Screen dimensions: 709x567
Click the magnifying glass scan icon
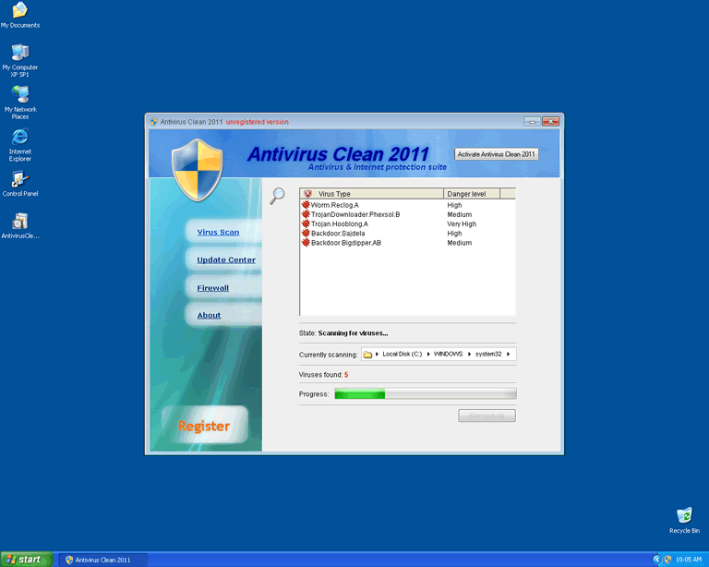point(277,196)
